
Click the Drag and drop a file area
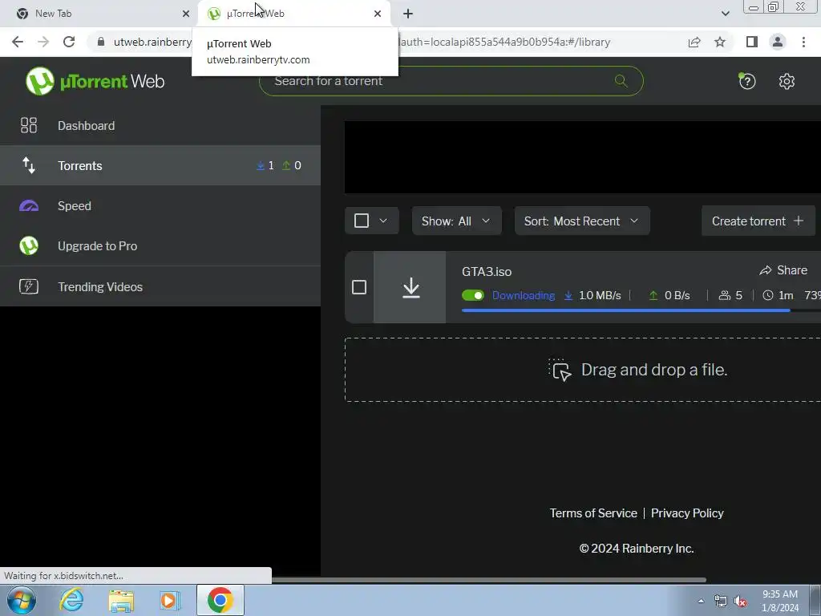point(583,370)
